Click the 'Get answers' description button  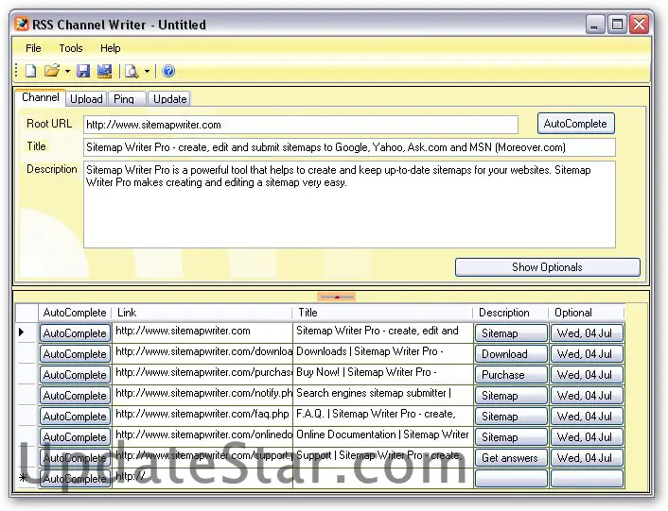click(x=511, y=458)
